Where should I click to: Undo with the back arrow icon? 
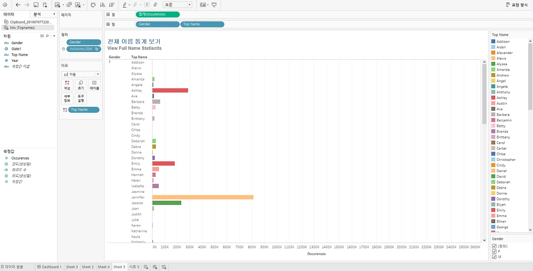tap(18, 5)
